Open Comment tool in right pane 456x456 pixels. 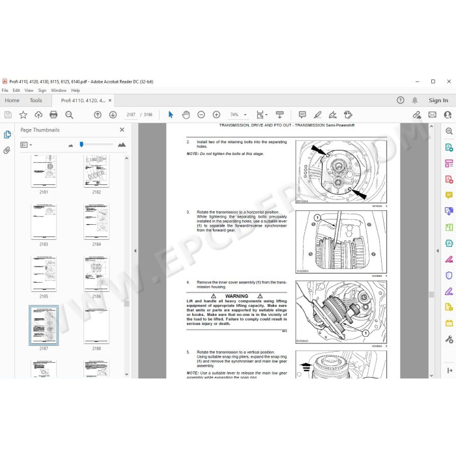[x=449, y=195]
